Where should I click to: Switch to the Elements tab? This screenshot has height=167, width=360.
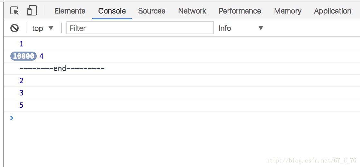point(70,11)
